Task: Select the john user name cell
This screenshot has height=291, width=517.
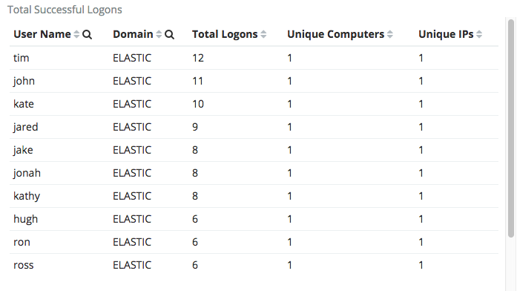Action: pos(24,81)
